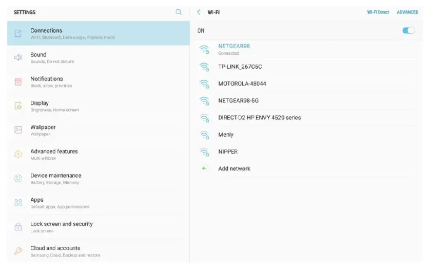Open the Sound settings category
427x274 pixels.
tap(99, 58)
